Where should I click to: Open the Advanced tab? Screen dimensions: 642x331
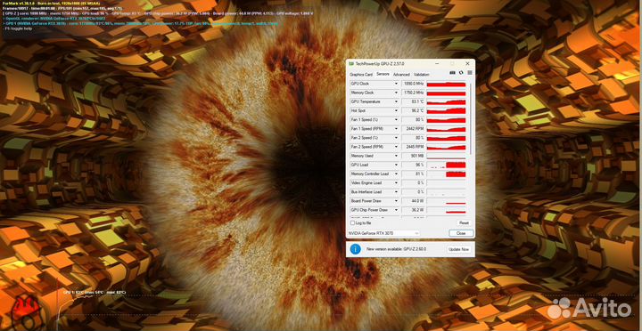click(x=401, y=75)
